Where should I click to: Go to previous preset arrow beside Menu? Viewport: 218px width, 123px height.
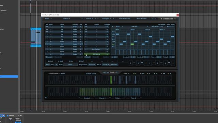point(51,19)
